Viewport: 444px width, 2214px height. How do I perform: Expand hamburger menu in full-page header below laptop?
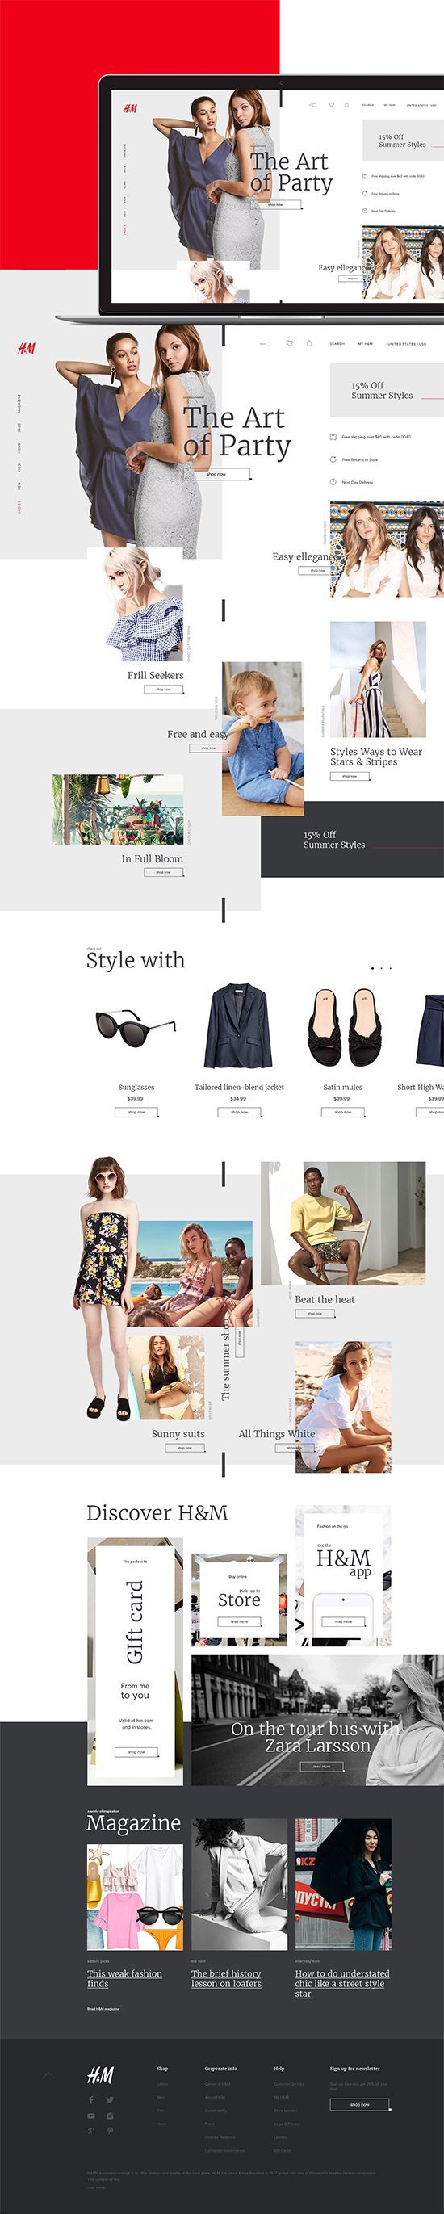(265, 344)
